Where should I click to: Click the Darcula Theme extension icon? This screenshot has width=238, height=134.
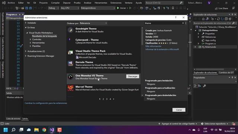tap(70, 63)
